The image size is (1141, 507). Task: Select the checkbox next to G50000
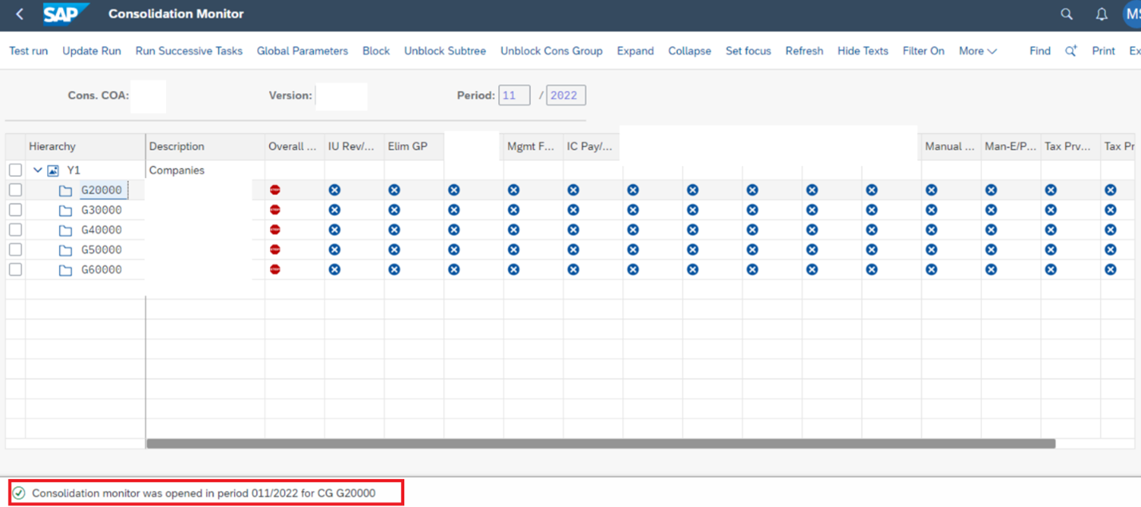(15, 250)
